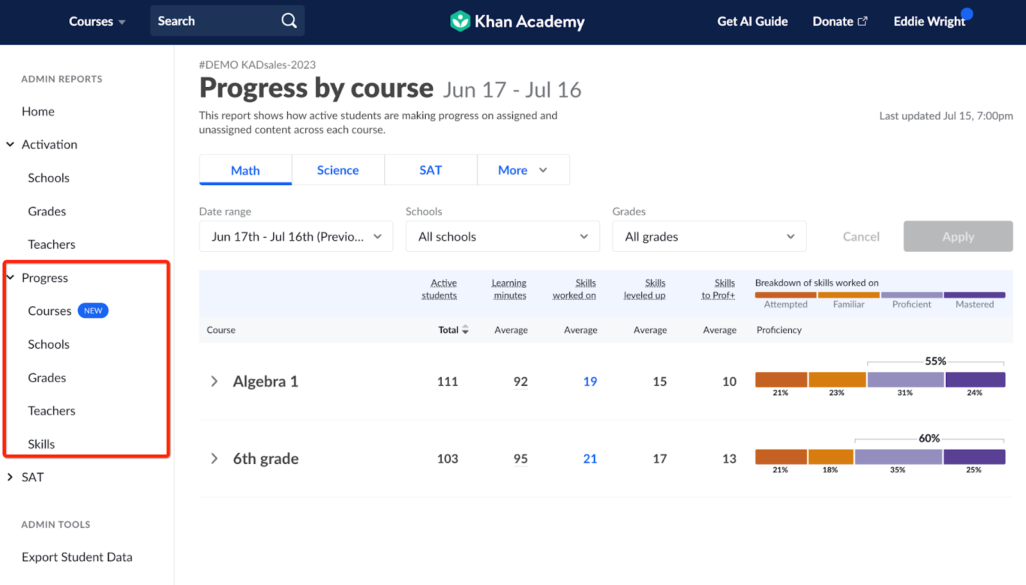
Task: Click the Apply button
Action: click(x=958, y=236)
